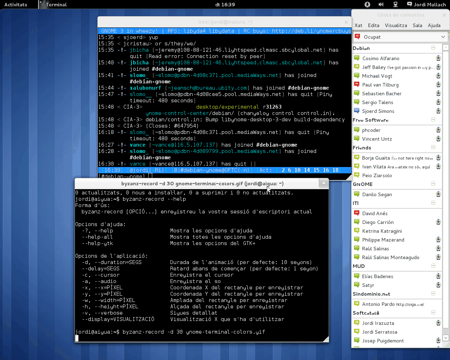Viewport: 450px width, 360px height.
Task: Close the byzanz-record terminal window
Action: [324, 183]
